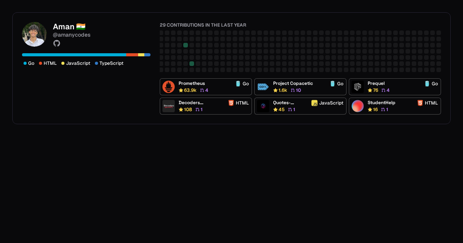Click the pull request icon in Decoders card
The height and width of the screenshot is (243, 463).
(x=198, y=110)
